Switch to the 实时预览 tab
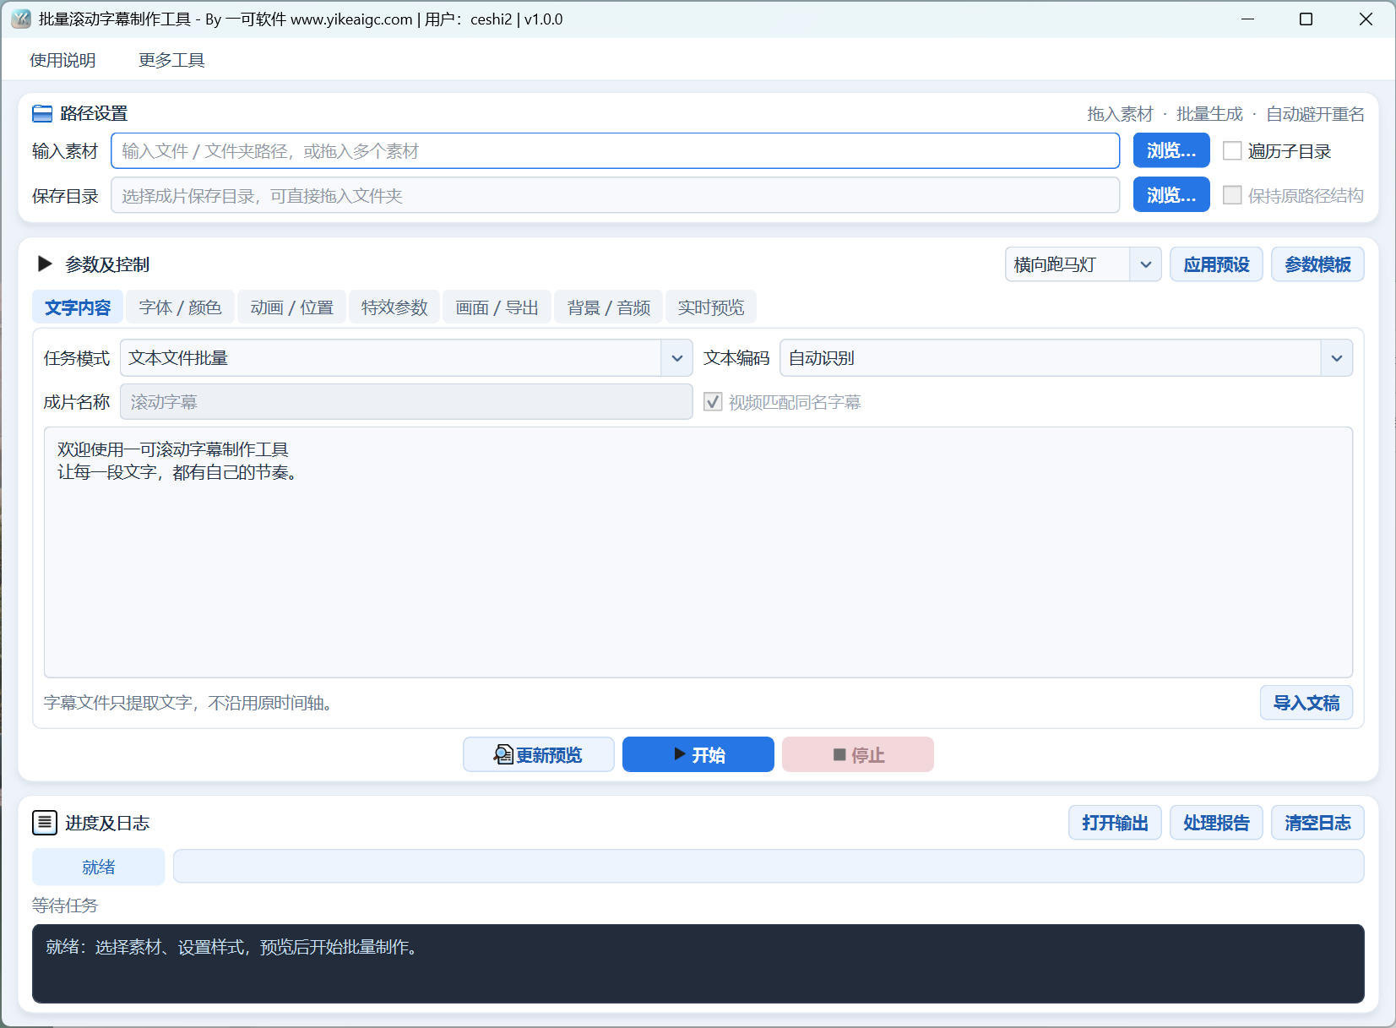 [x=711, y=307]
